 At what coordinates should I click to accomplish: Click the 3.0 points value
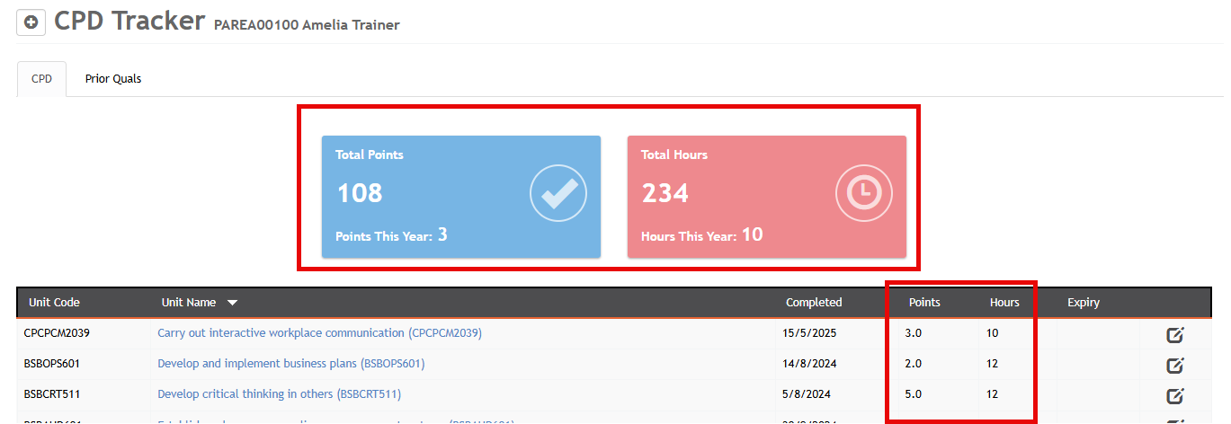(913, 332)
